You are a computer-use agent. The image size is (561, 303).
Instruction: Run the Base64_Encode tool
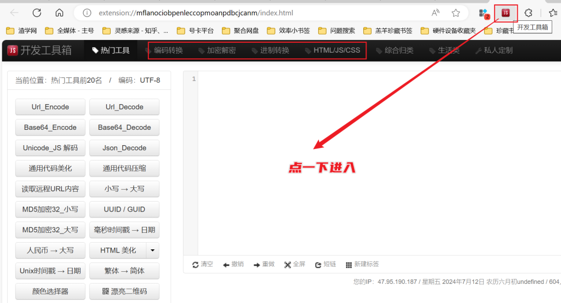click(x=50, y=127)
